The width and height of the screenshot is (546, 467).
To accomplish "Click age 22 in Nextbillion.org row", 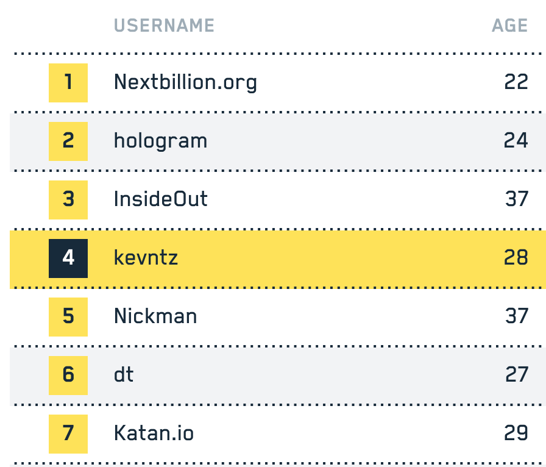I will click(516, 82).
